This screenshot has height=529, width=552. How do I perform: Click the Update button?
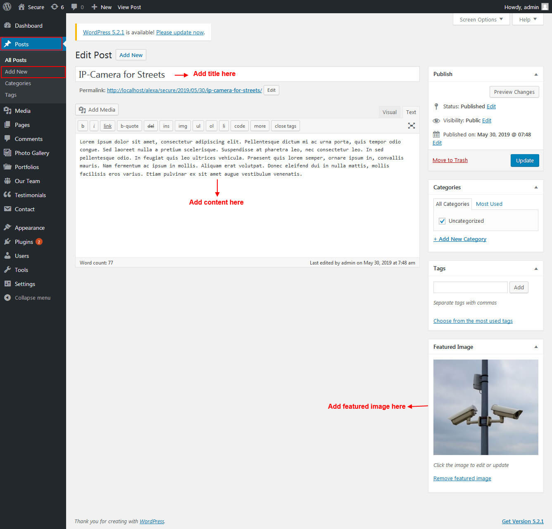tap(525, 160)
